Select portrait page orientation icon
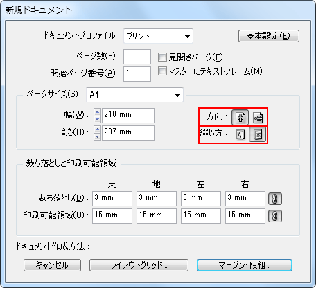 (x=240, y=118)
